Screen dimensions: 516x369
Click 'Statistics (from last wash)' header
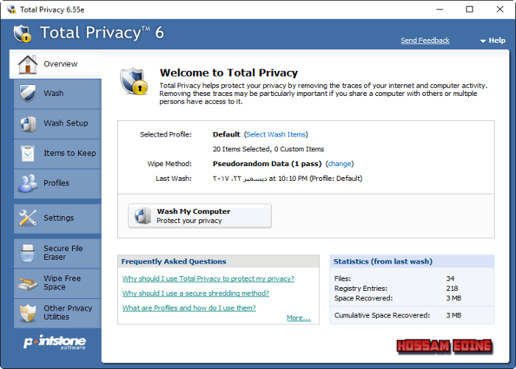(383, 261)
